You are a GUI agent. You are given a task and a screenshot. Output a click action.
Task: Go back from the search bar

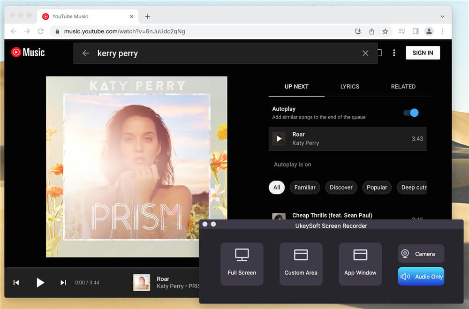tap(86, 53)
